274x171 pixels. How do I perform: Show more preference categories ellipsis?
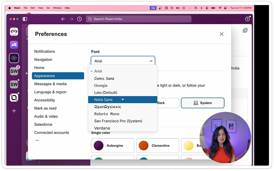37,140
